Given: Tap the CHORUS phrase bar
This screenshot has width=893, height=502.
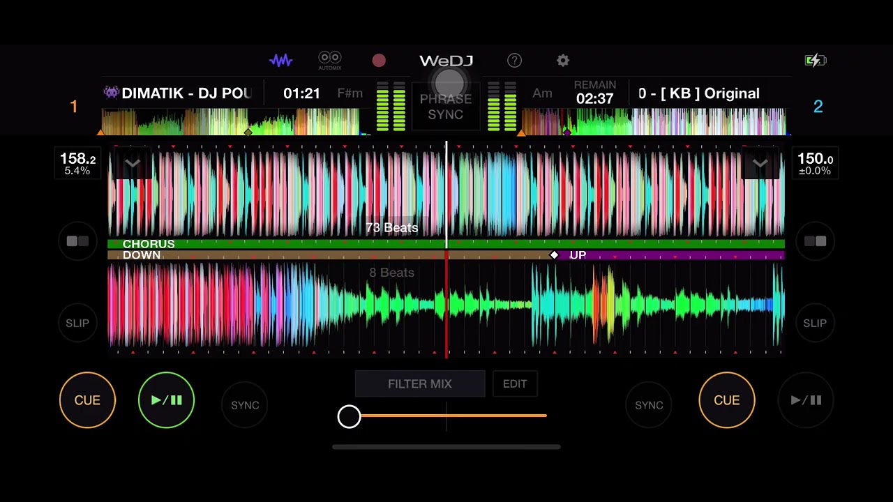Looking at the screenshot, I should pyautogui.click(x=446, y=244).
